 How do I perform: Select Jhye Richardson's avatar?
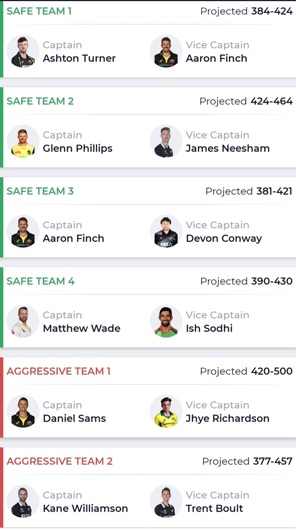click(x=166, y=411)
